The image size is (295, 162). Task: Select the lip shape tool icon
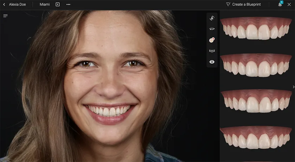(212, 29)
